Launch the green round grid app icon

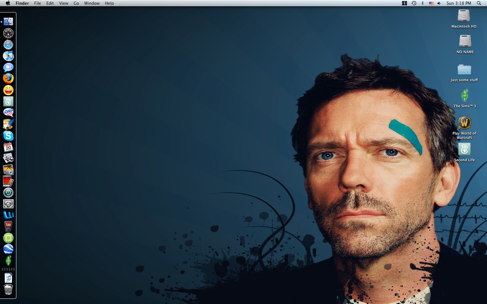[8, 238]
